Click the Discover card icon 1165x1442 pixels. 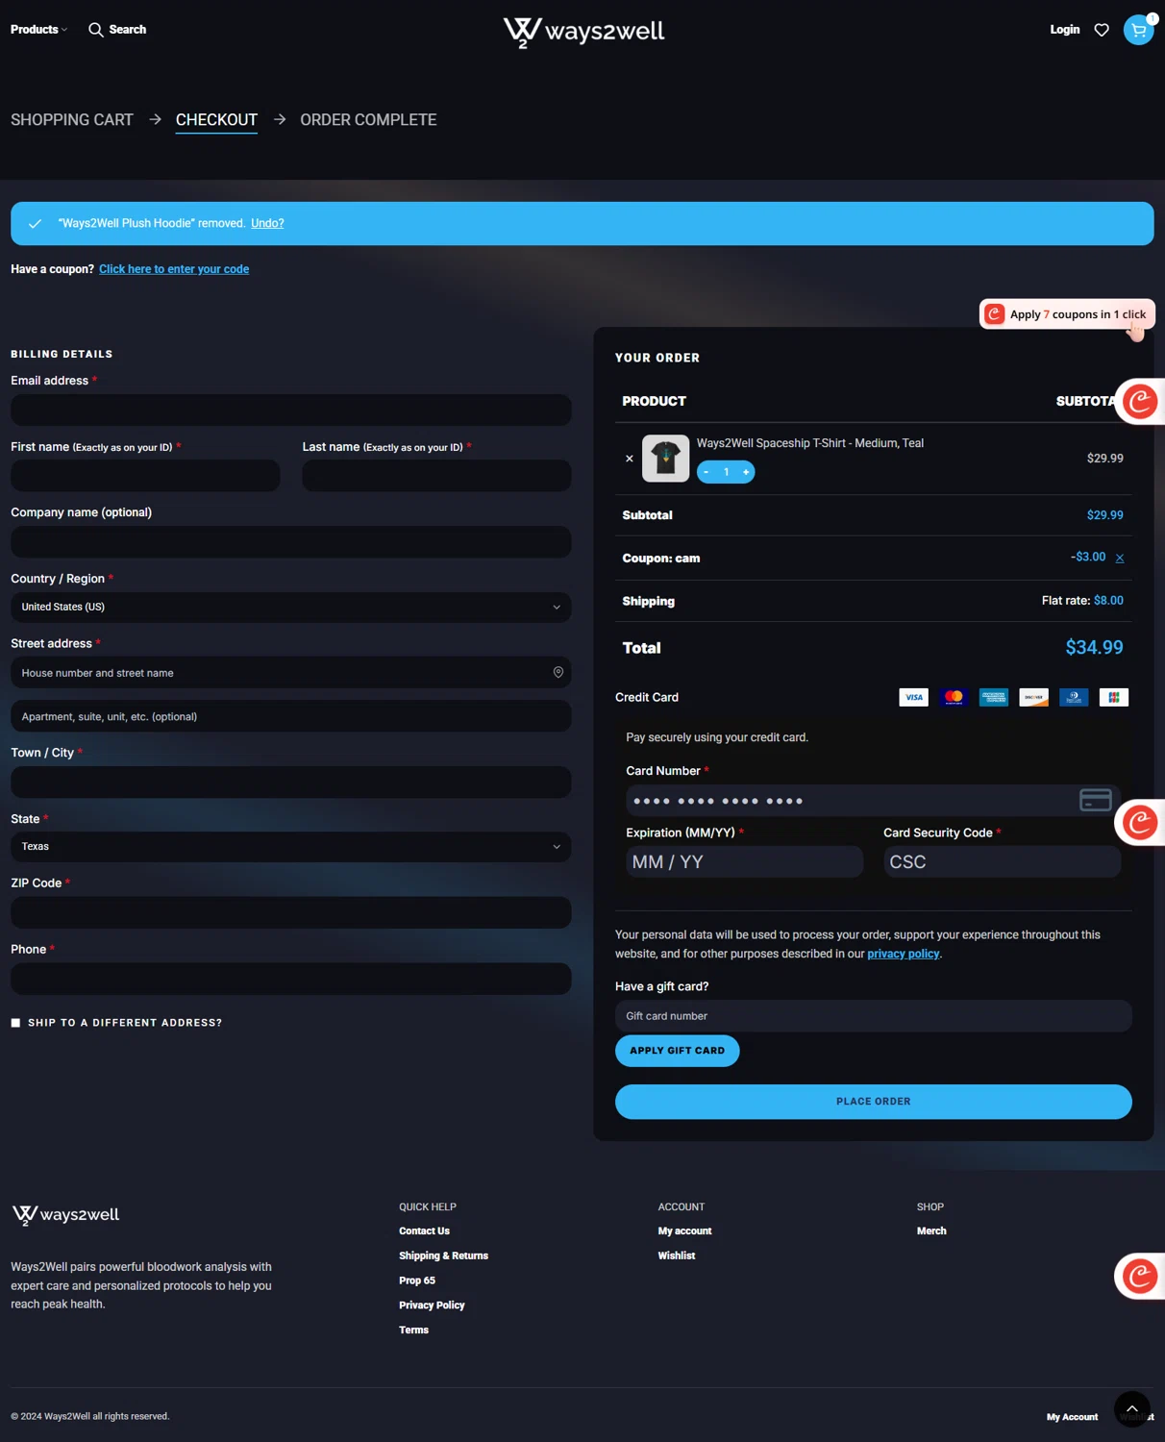point(1033,697)
